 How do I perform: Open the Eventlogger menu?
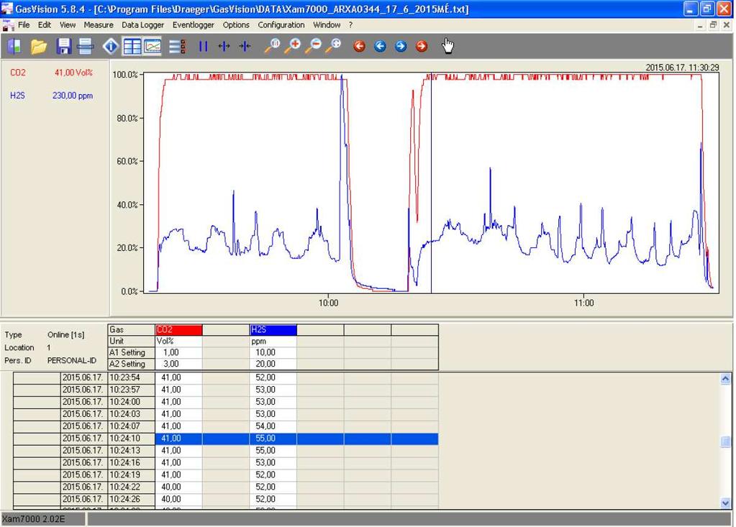tap(194, 25)
